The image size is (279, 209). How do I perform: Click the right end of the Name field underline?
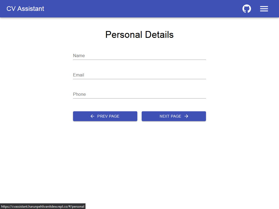pyautogui.click(x=204, y=59)
